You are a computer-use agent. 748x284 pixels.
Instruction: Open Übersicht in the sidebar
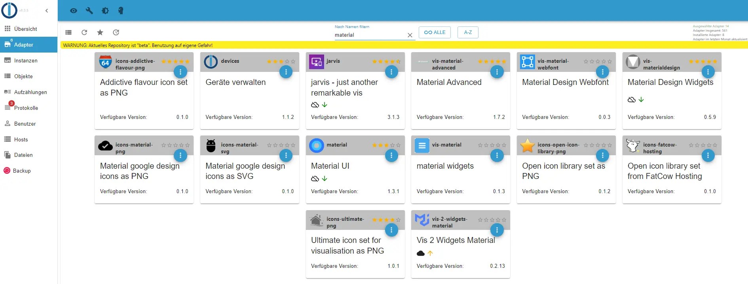pyautogui.click(x=29, y=29)
